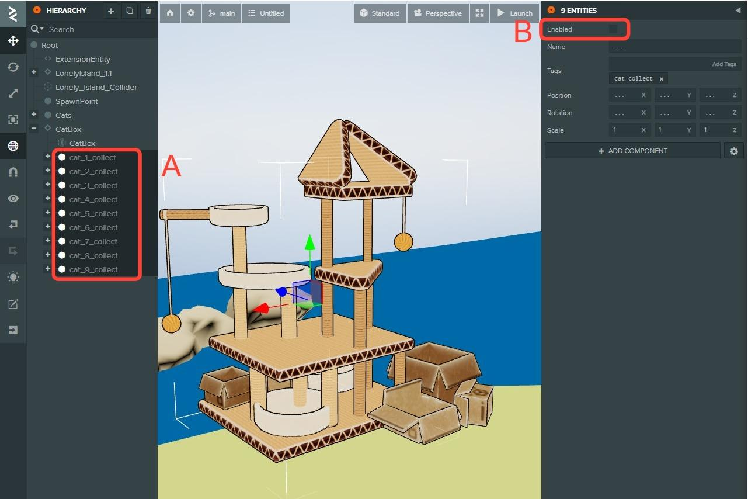The height and width of the screenshot is (499, 748).
Task: Click the ADD COMPONENT button
Action: coord(632,151)
